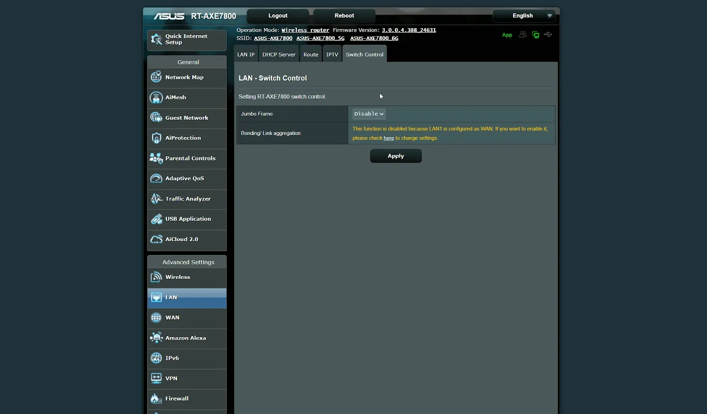
Task: Go to Traffic Analyzer menu label
Action: click(x=188, y=199)
